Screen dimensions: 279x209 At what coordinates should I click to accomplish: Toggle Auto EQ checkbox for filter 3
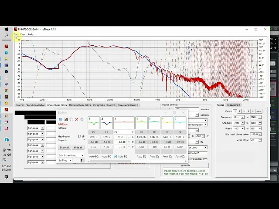pos(115,156)
